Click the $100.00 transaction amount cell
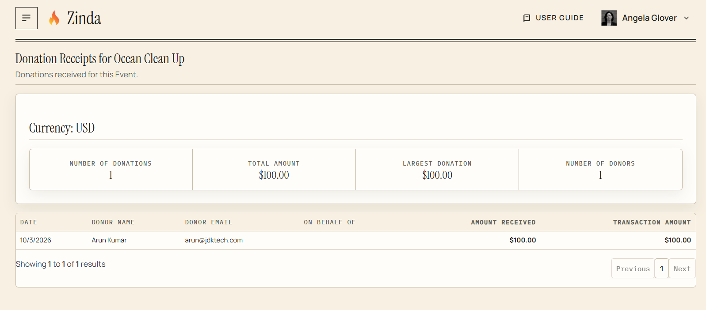 coord(678,240)
